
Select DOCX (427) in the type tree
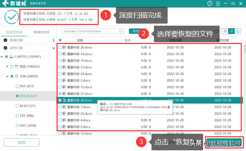28,96
